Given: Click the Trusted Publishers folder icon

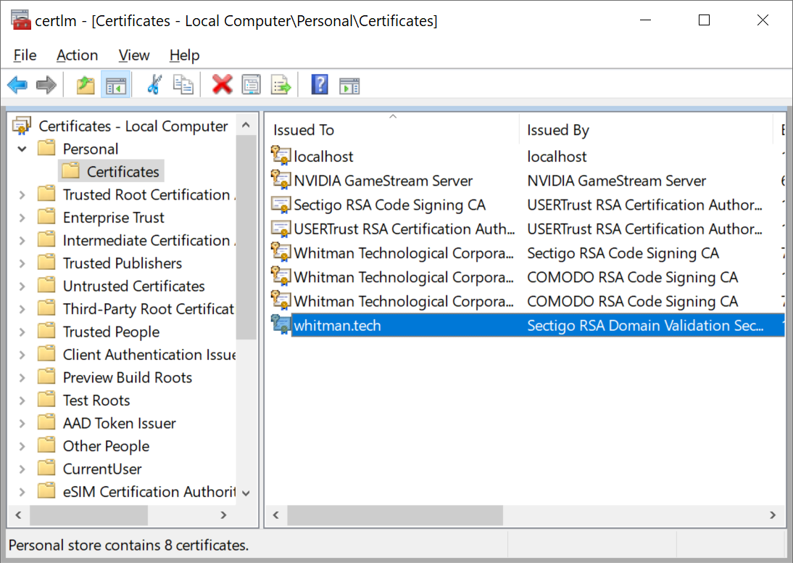Looking at the screenshot, I should 46,263.
